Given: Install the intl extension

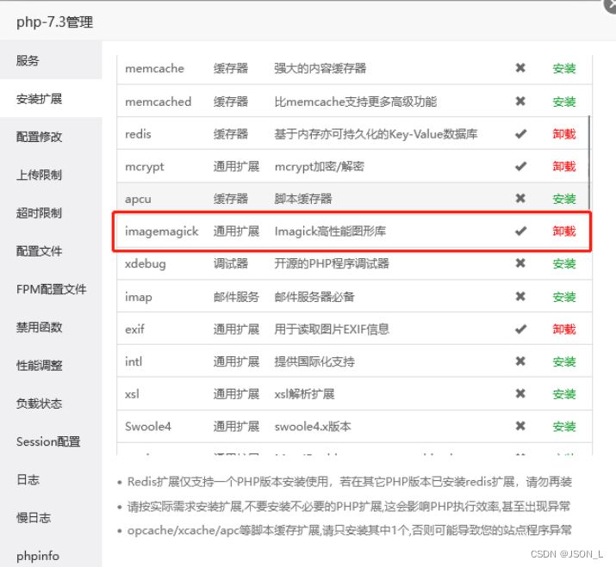Looking at the screenshot, I should pos(564,361).
